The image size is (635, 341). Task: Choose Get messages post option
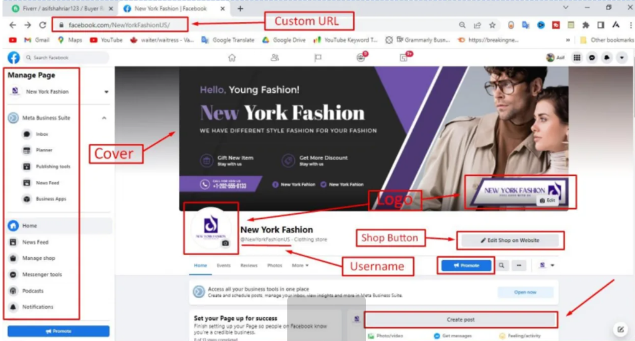tap(453, 336)
